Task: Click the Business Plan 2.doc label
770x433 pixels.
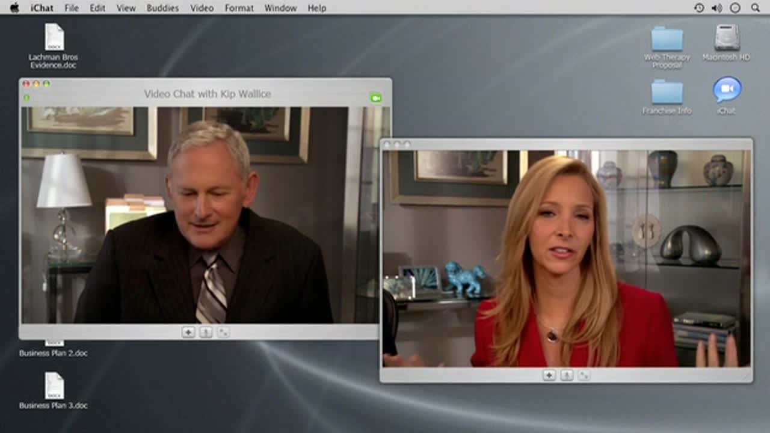Action: [53, 353]
